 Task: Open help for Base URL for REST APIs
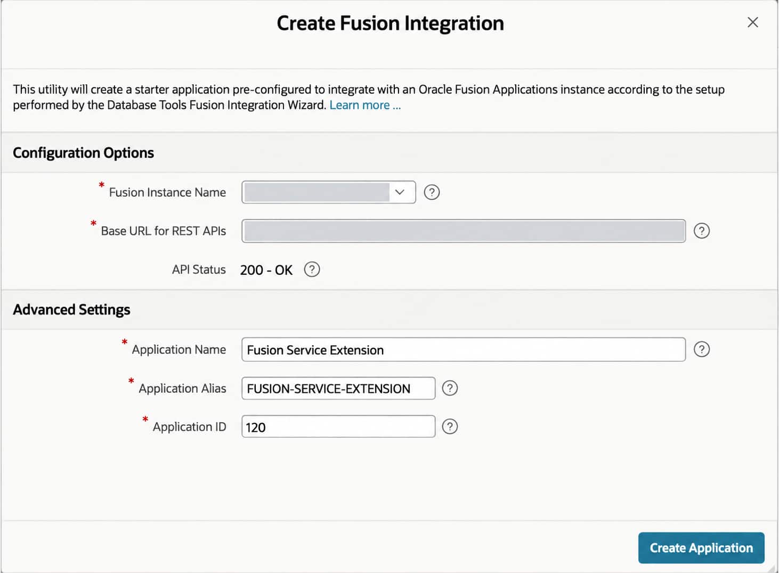(x=702, y=231)
